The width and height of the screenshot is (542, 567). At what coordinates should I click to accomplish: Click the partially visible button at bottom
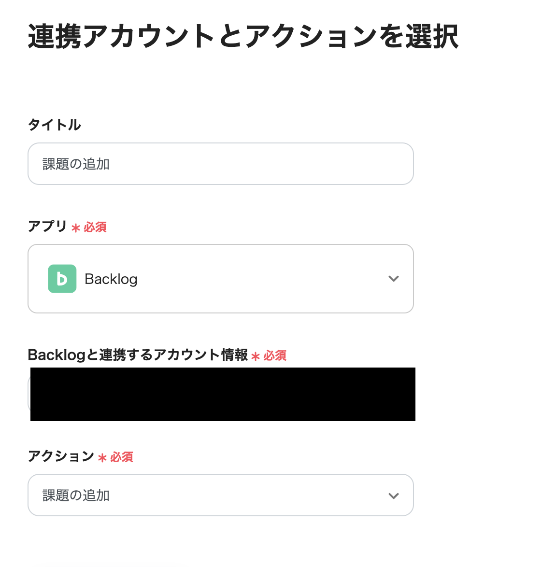(111, 564)
